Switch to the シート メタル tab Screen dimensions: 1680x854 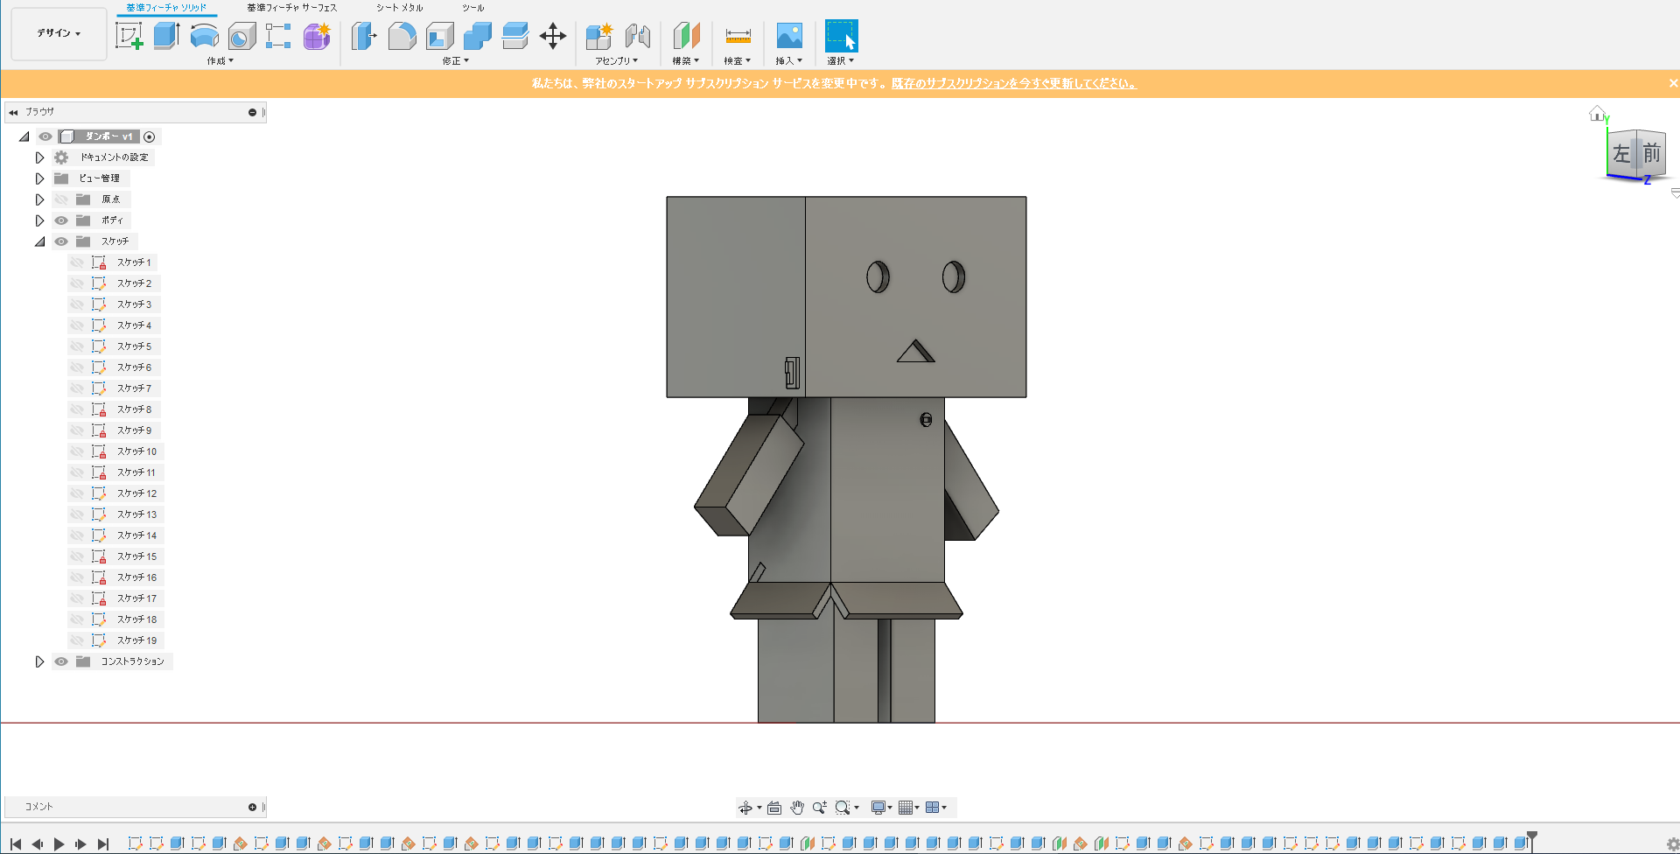(399, 8)
